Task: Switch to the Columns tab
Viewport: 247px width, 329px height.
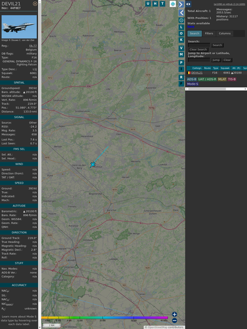Action: 224,33
